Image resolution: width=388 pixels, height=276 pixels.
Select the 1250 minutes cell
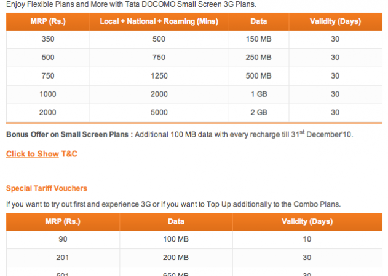pos(159,76)
